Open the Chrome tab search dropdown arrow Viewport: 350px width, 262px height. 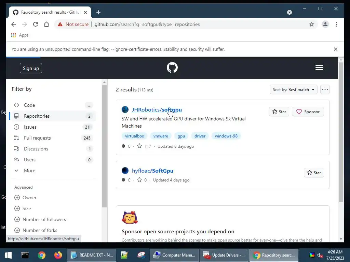click(x=289, y=12)
